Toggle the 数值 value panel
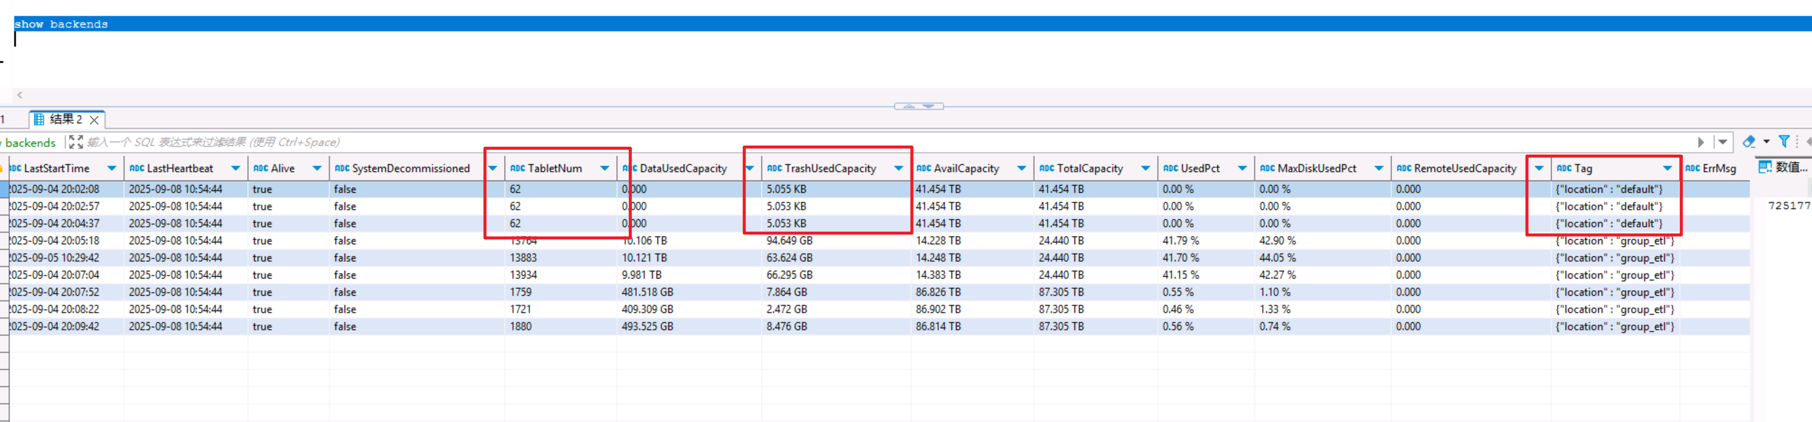Image resolution: width=1812 pixels, height=422 pixels. [x=1782, y=167]
